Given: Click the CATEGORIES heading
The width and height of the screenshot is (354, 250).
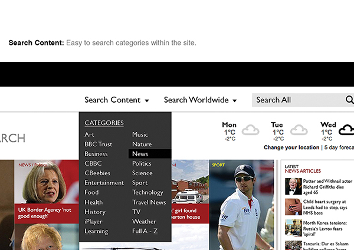Looking at the screenshot, I should [x=104, y=123].
